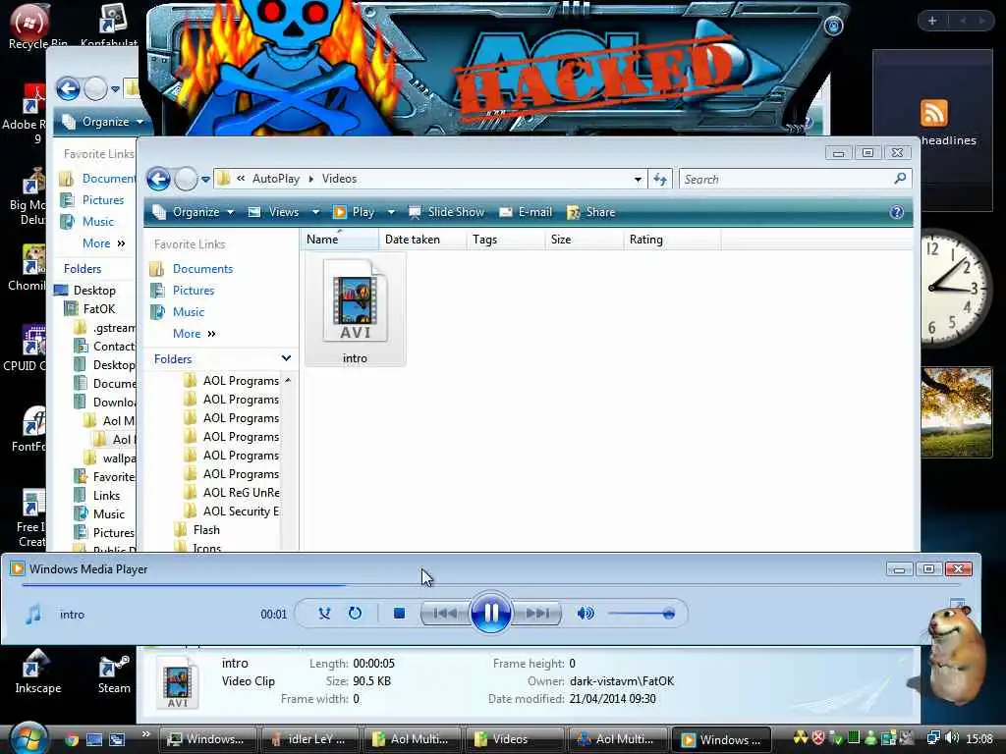Click the Media Player seek bar
Viewport: 1006px width, 754px height.
click(x=491, y=585)
